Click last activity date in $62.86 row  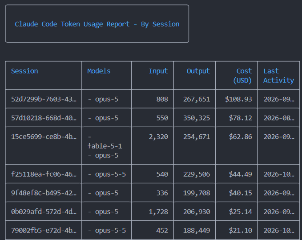tap(279, 137)
